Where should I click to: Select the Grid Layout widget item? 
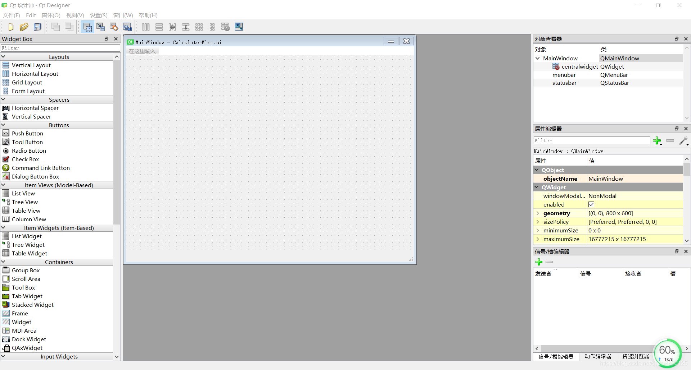tap(27, 82)
